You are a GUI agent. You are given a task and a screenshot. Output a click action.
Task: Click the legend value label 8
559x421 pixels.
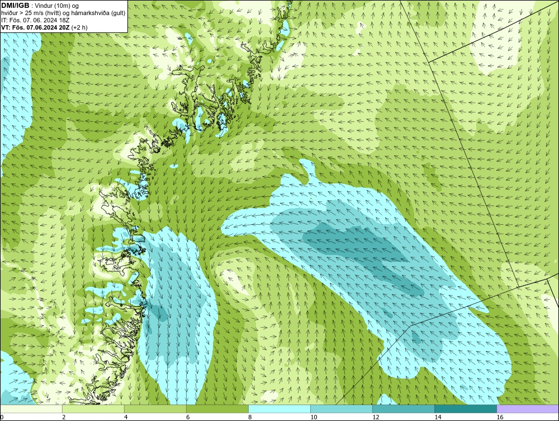click(250, 417)
